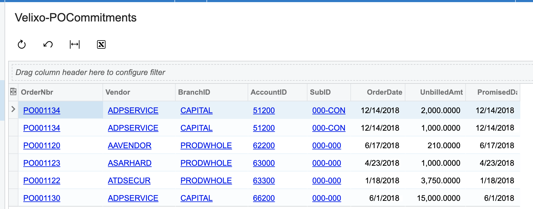Open 000-000 subaccount in PO001120 row
This screenshot has height=209, width=533.
(327, 145)
